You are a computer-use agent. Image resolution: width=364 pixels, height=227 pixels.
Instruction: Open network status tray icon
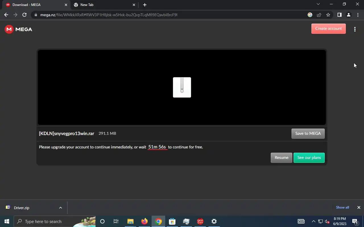320,221
